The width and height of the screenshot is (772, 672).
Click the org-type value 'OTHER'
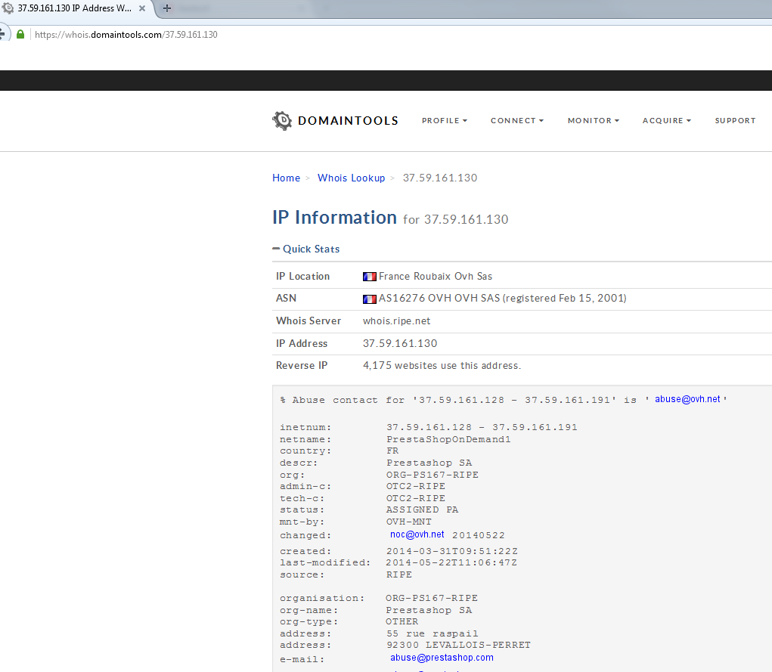tap(402, 622)
